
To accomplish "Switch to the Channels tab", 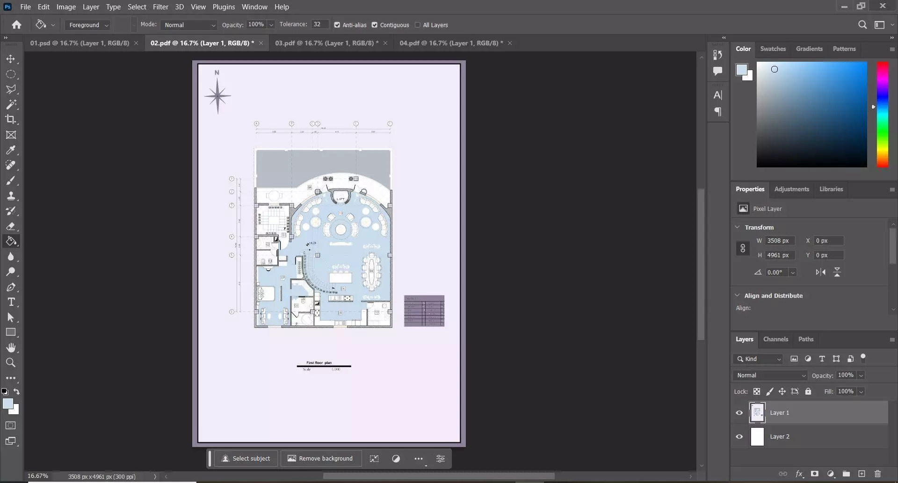I will [775, 339].
